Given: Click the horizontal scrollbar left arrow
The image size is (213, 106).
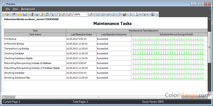Looking at the screenshot, I should point(3,97).
